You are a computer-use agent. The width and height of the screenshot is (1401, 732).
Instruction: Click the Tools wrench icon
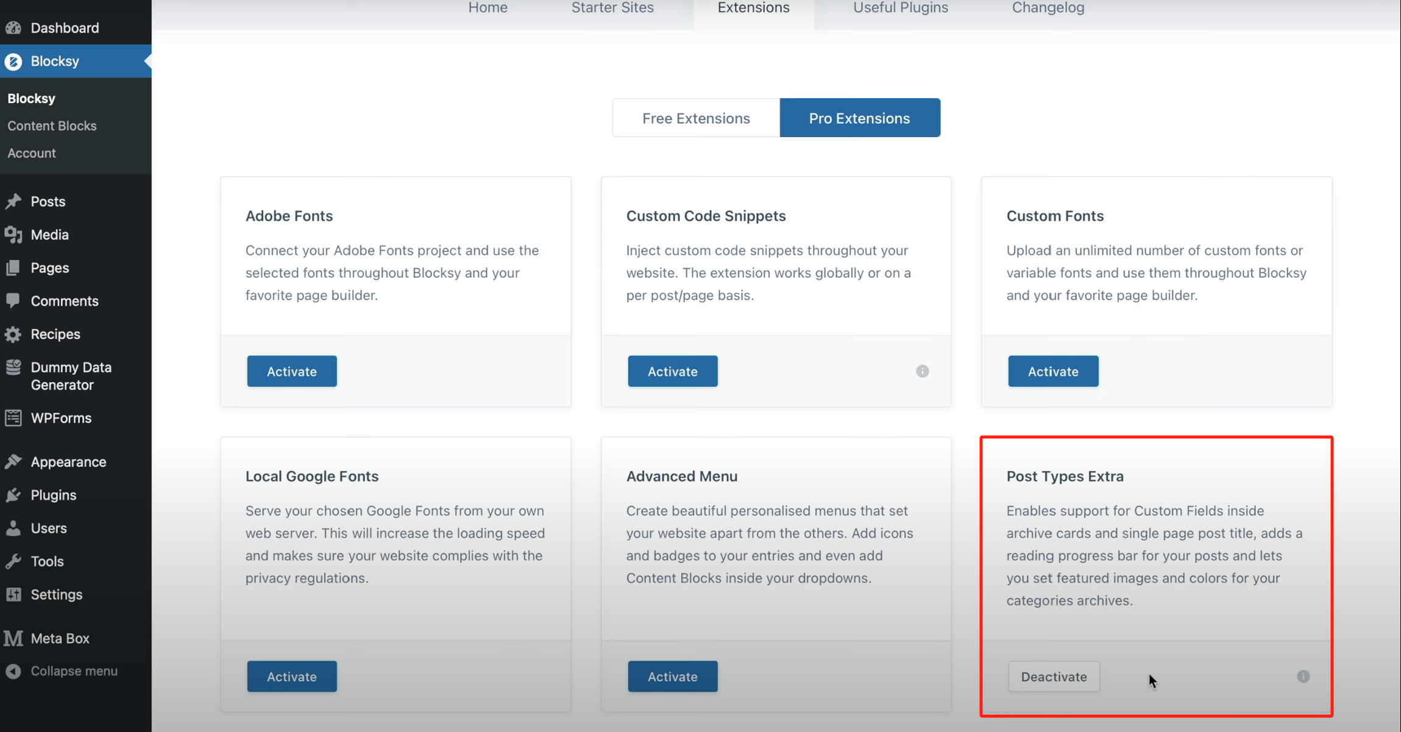(x=13, y=561)
